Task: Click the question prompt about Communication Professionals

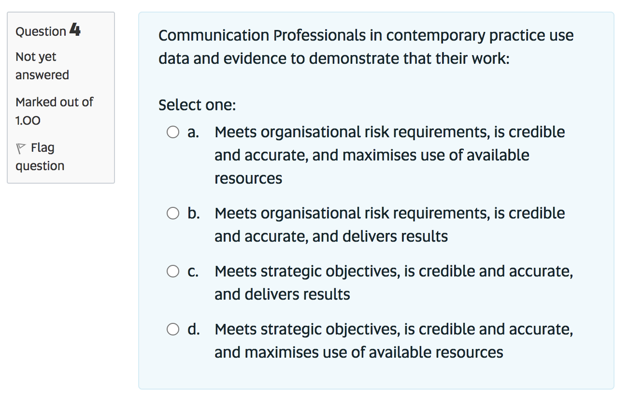Action: pyautogui.click(x=366, y=46)
